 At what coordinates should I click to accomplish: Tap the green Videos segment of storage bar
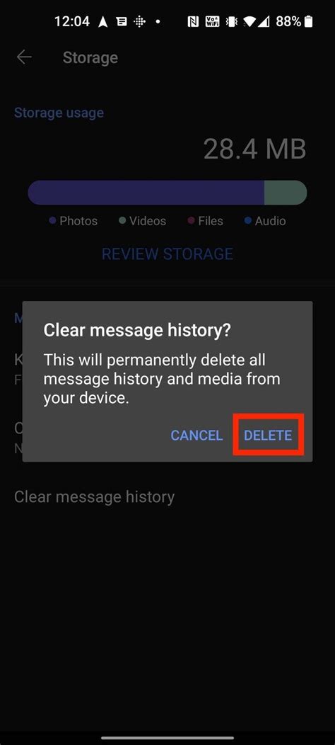click(286, 193)
